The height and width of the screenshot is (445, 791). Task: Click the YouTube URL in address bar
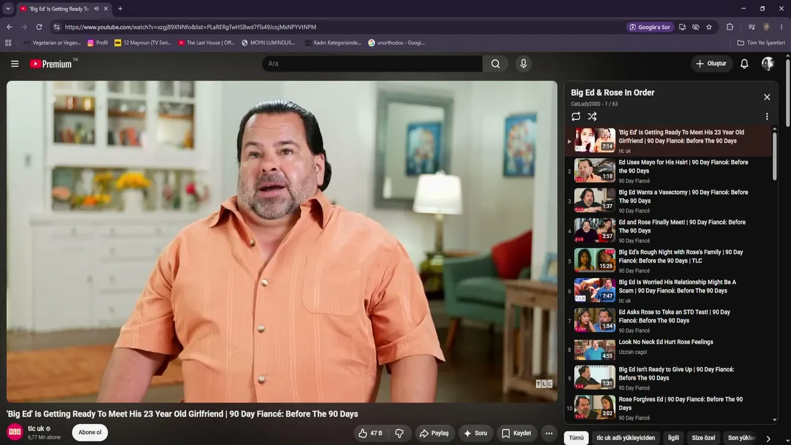190,27
